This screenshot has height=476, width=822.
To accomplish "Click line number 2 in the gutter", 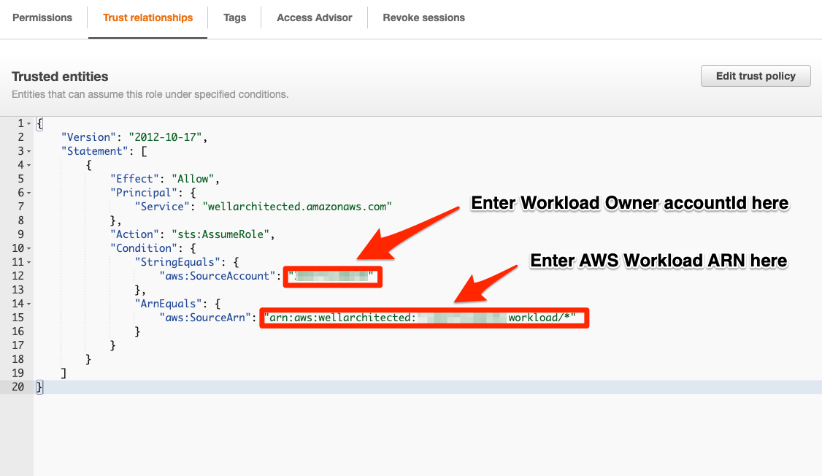I will [20, 137].
